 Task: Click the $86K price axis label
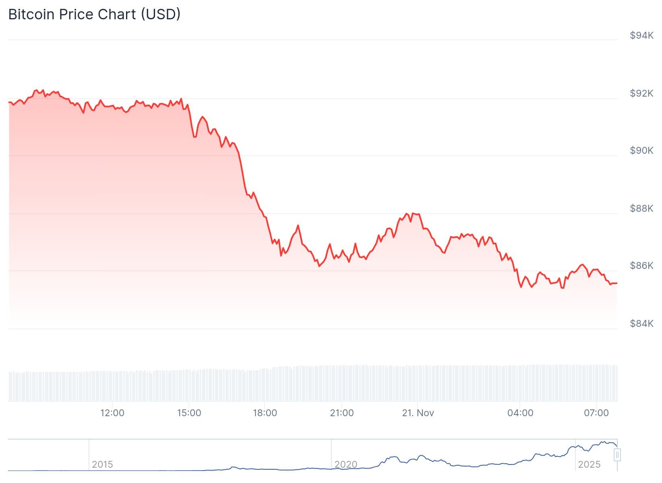[641, 266]
